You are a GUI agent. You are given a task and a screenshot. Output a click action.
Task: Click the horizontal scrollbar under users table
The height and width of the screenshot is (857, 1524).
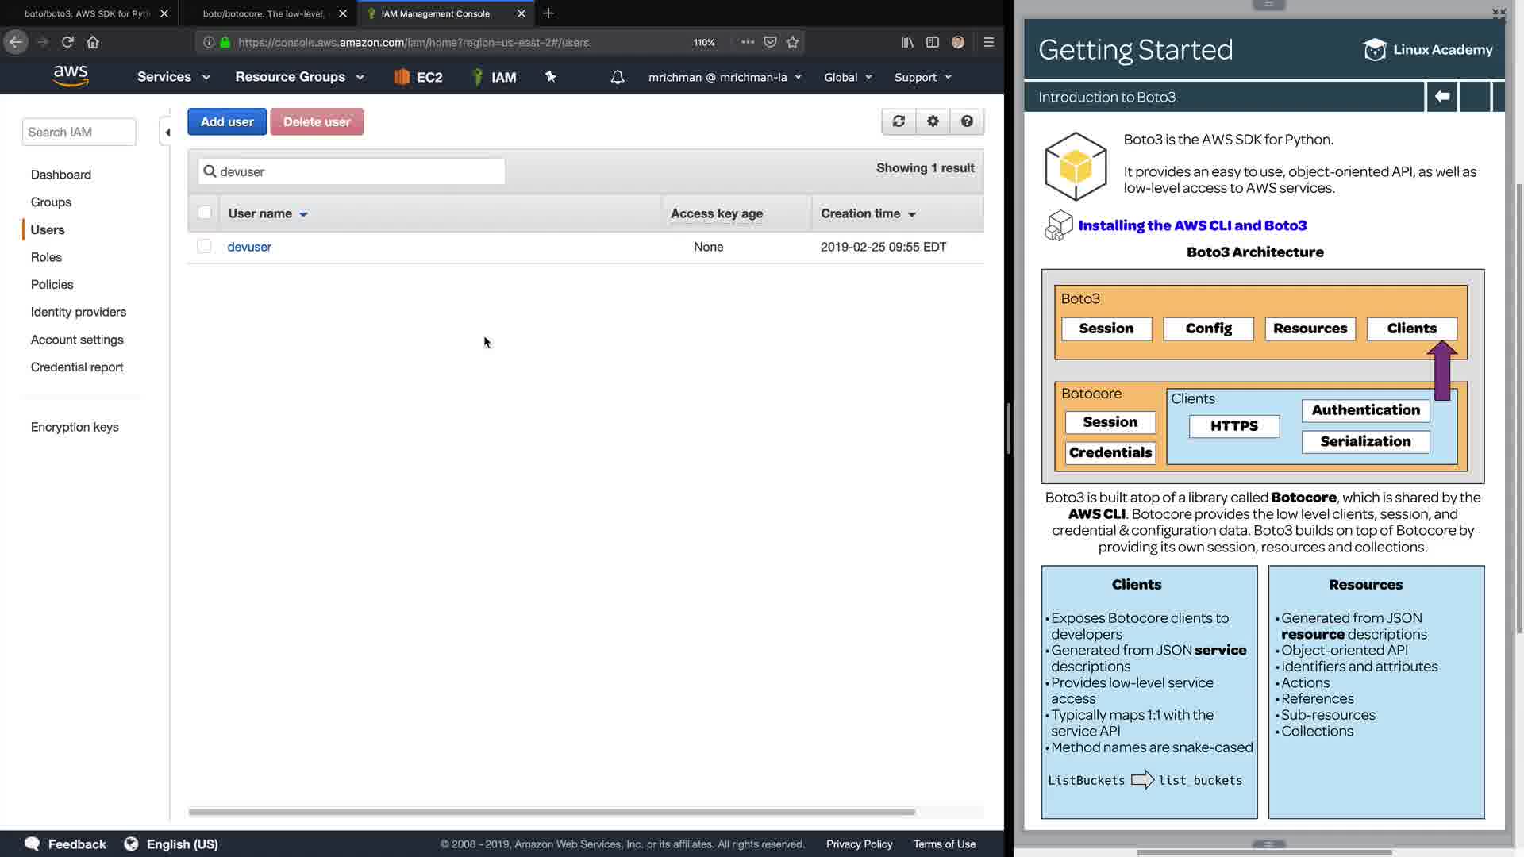[552, 812]
